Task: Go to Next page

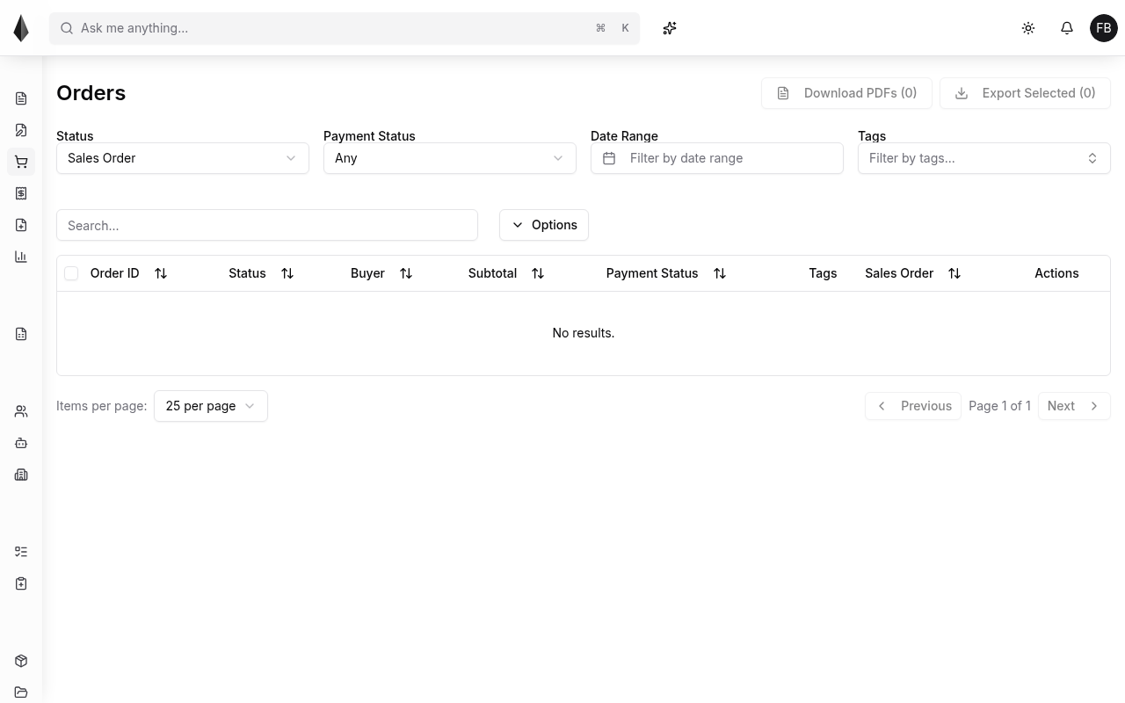Action: click(1074, 406)
